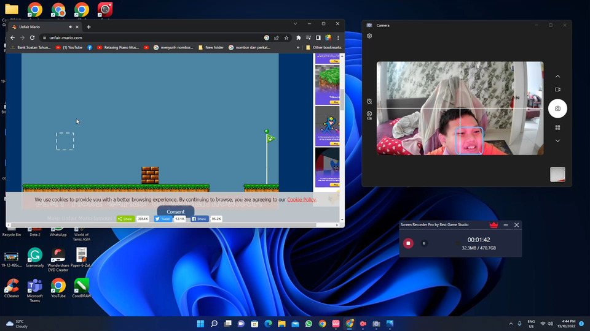
Task: Open the Facebook bookmark icon
Action: (90, 48)
